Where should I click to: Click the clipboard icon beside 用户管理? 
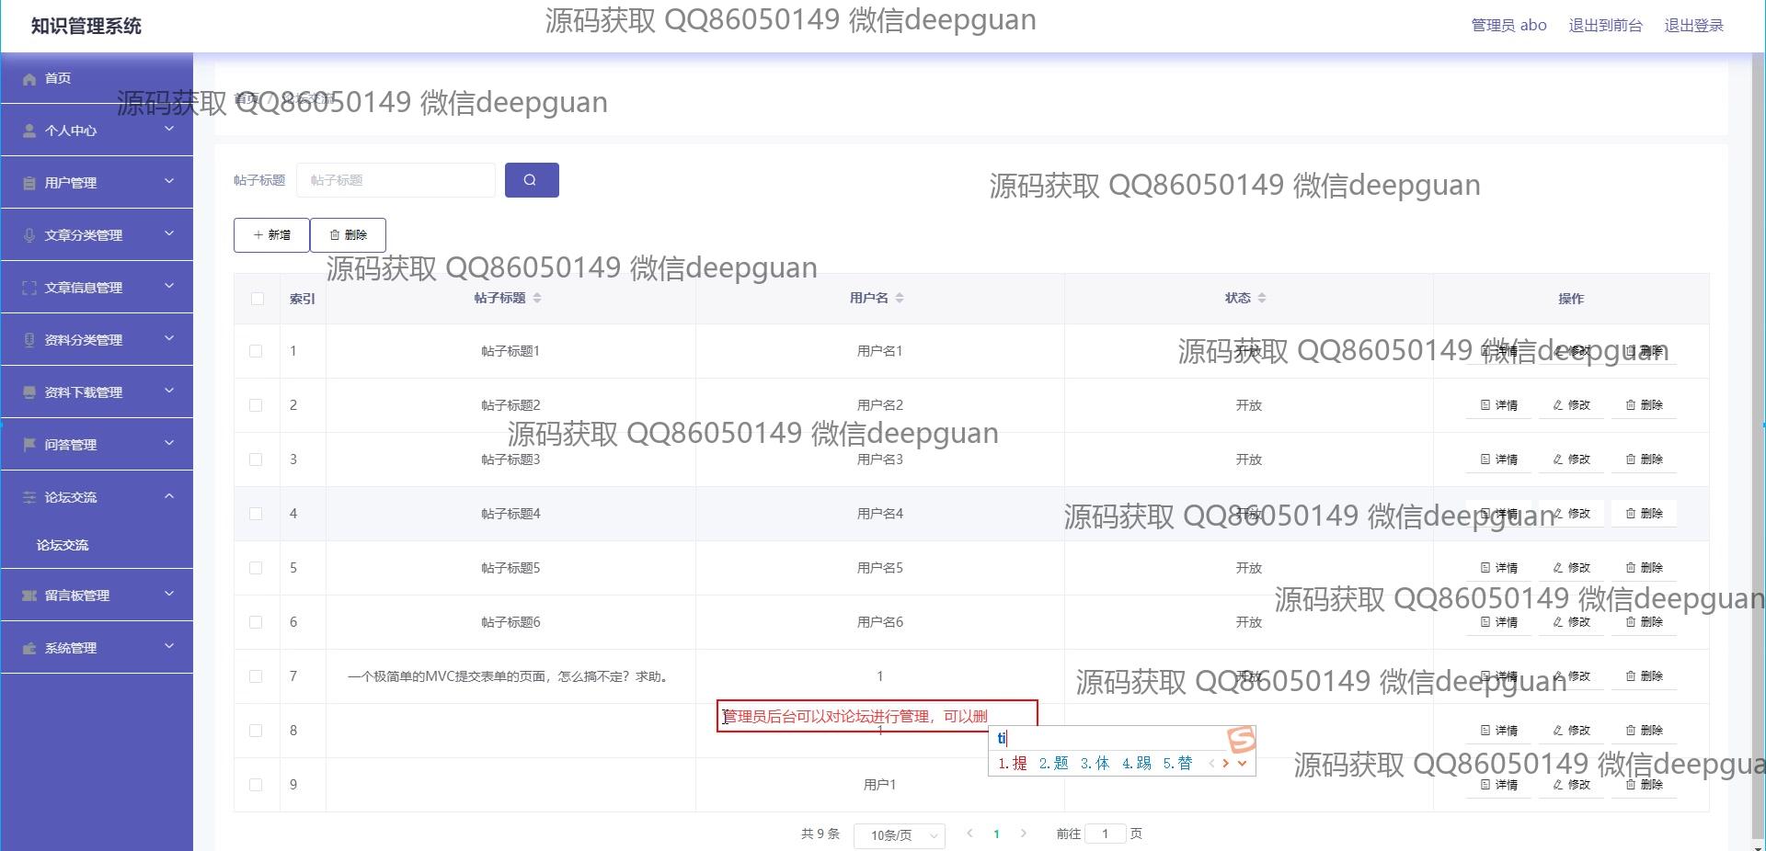(29, 183)
